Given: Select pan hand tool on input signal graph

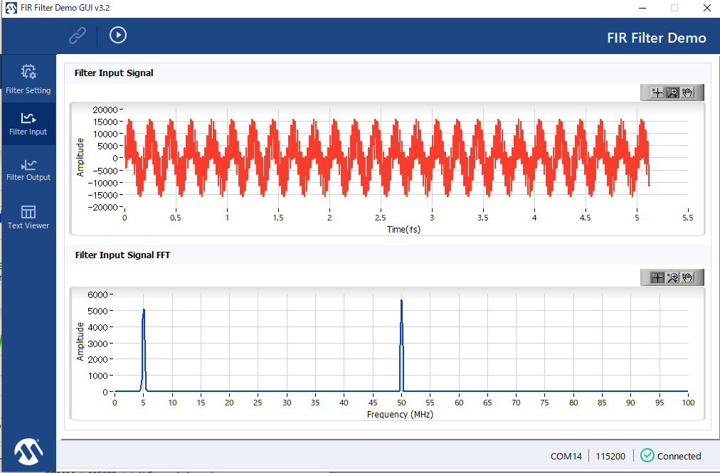Looking at the screenshot, I should click(688, 92).
